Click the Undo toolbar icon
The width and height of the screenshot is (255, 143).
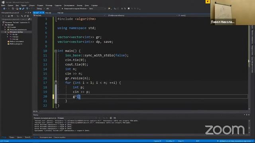click(x=27, y=9)
